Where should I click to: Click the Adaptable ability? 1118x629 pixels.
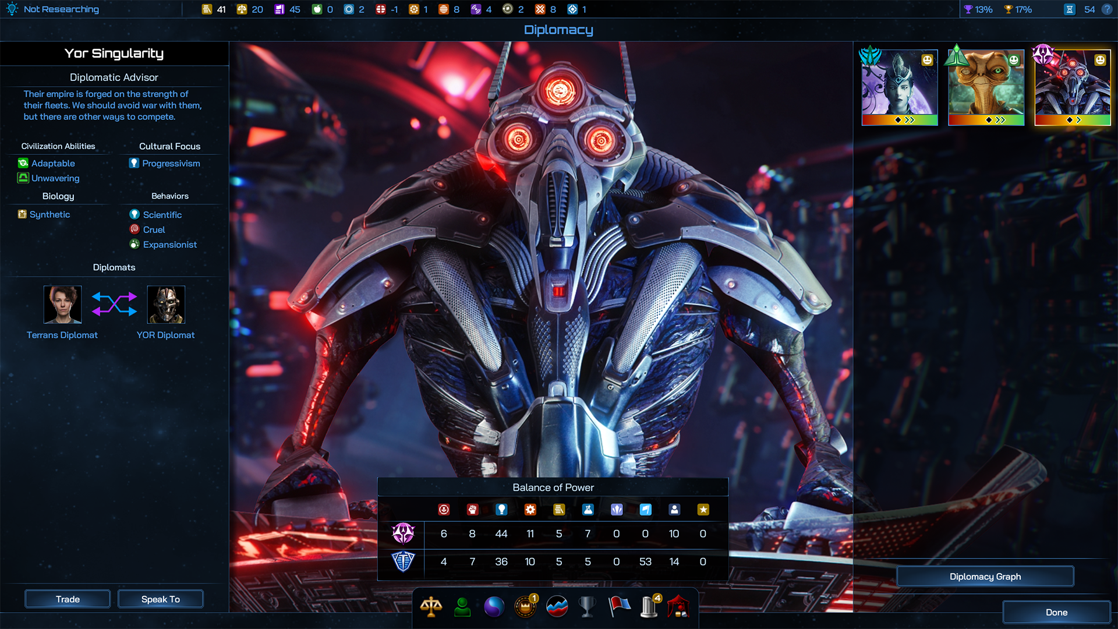(47, 164)
